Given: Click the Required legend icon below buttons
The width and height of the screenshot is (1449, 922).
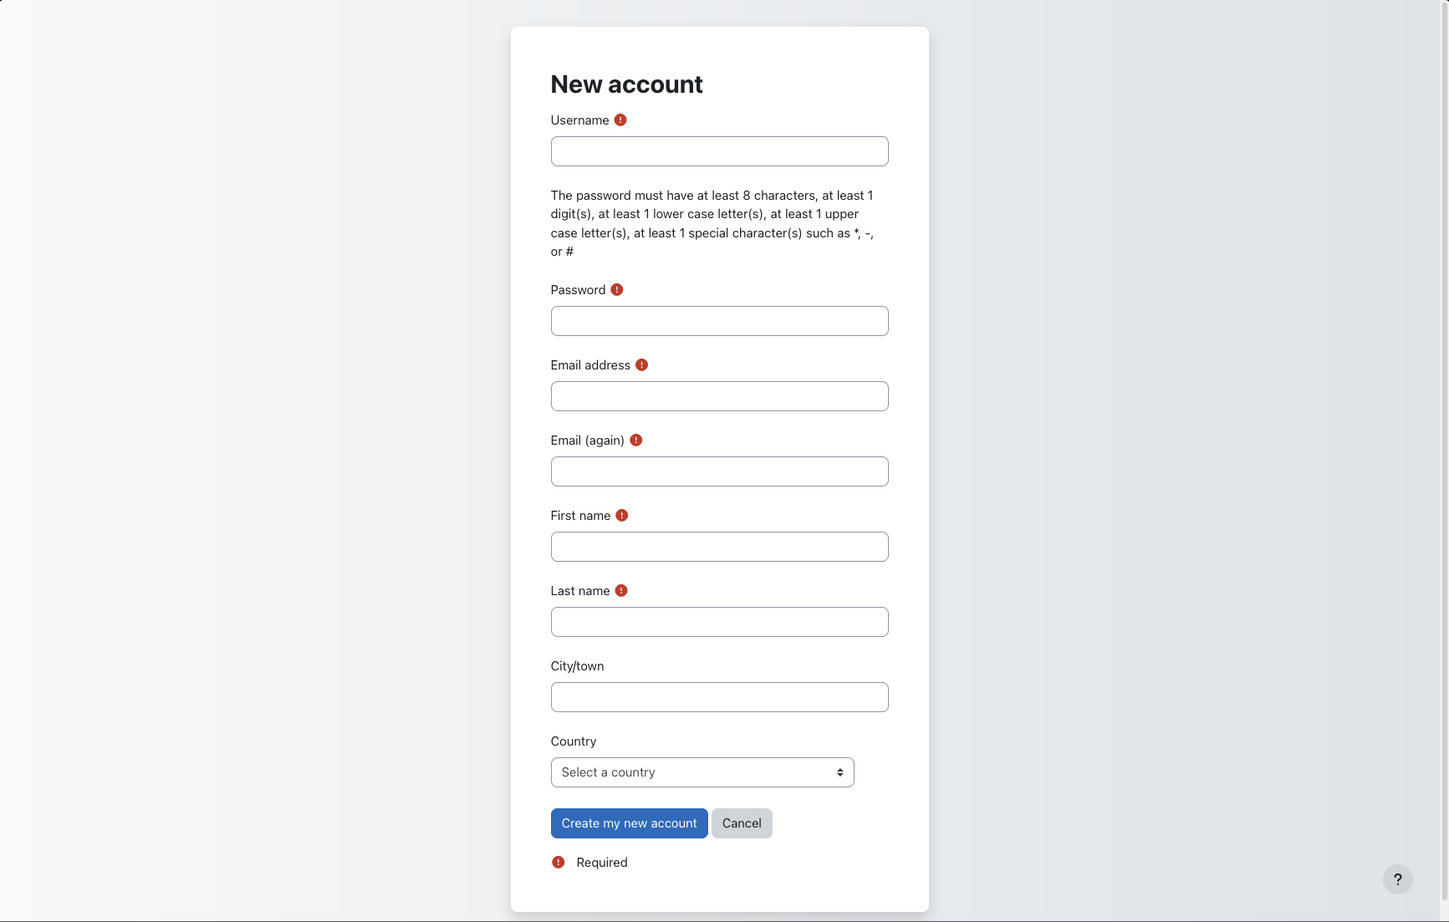Looking at the screenshot, I should pos(559,863).
